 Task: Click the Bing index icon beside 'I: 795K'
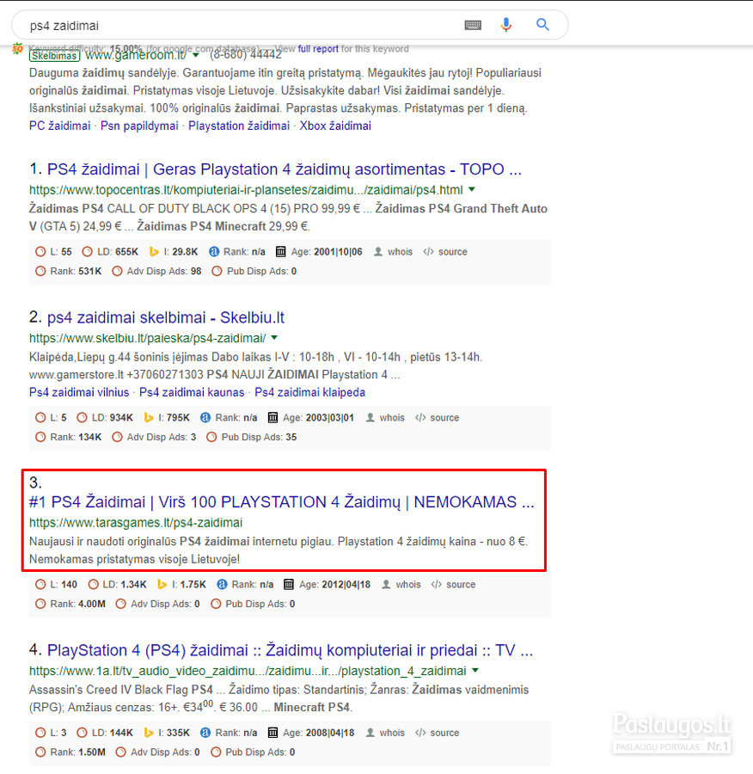pos(149,418)
